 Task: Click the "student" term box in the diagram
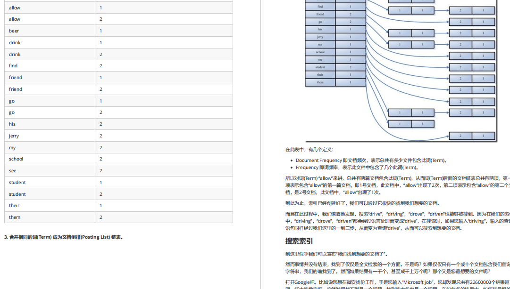[320, 67]
